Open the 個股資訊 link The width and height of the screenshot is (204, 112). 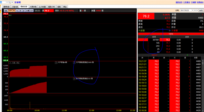click(179, 2)
